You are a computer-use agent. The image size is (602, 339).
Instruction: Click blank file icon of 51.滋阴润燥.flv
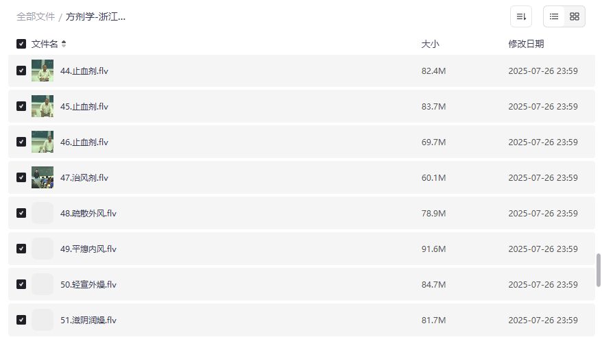[x=43, y=320]
